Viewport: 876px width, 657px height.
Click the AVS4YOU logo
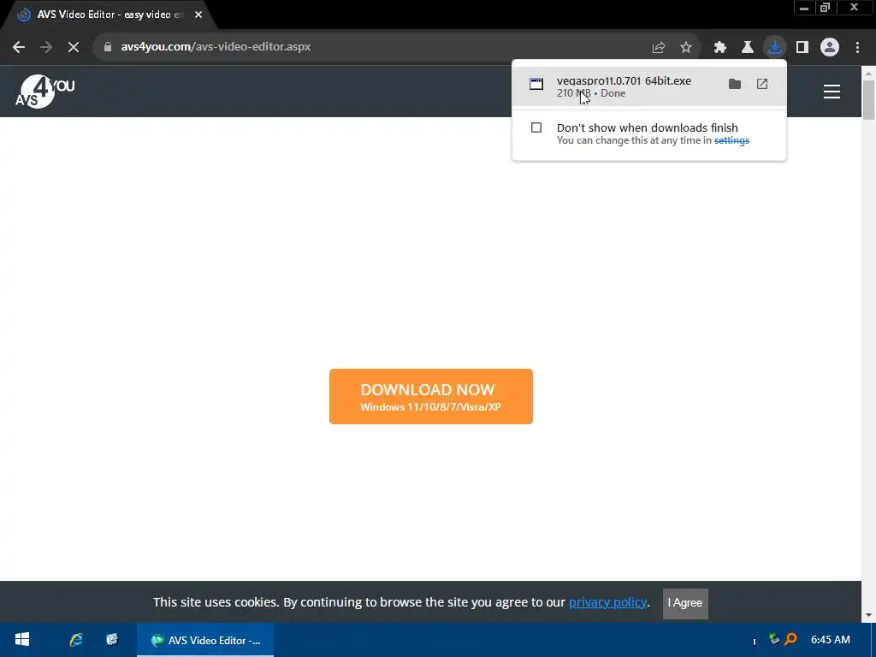point(44,91)
